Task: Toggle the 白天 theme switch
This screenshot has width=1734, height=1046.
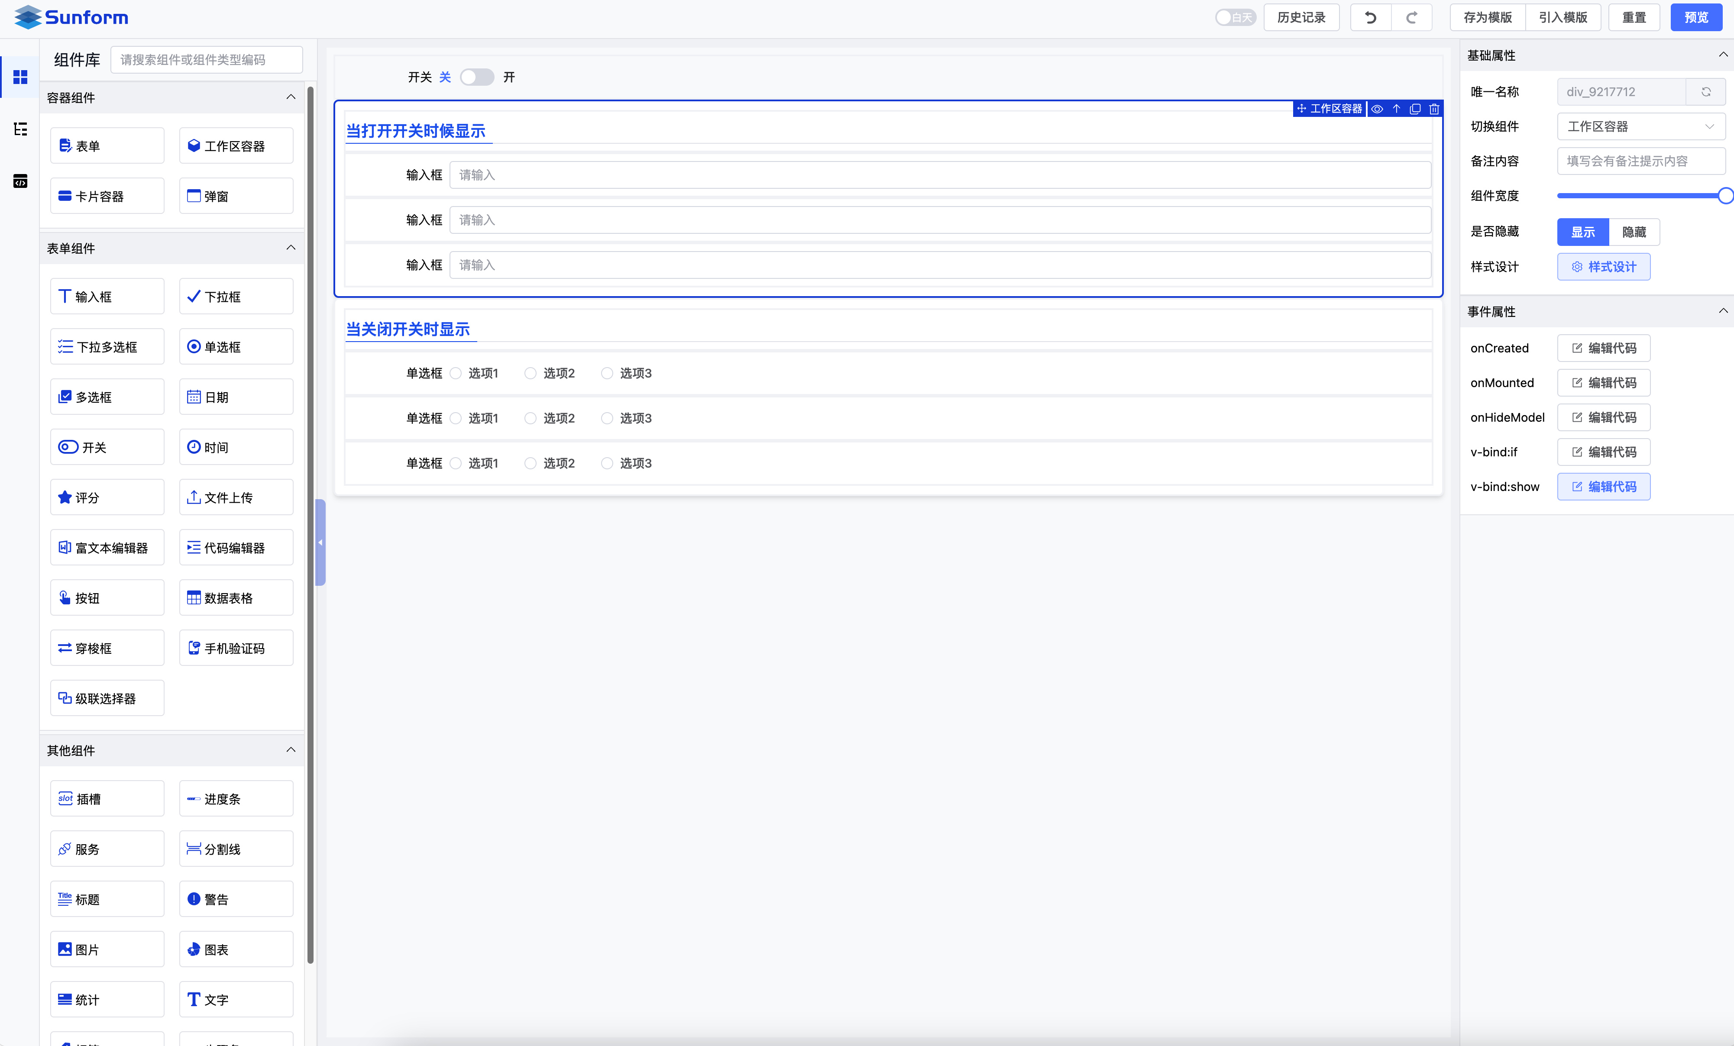Action: point(1235,18)
